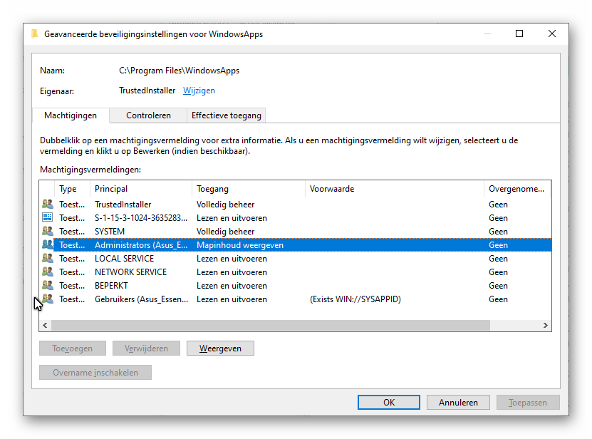Click the horizontal scrollbar right arrow
This screenshot has width=592, height=439.
click(x=546, y=326)
